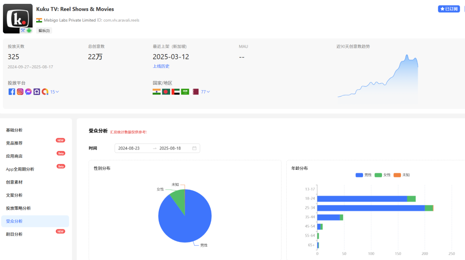Click the blue tools badge on the logo
This screenshot has height=260, width=465.
(23, 30)
